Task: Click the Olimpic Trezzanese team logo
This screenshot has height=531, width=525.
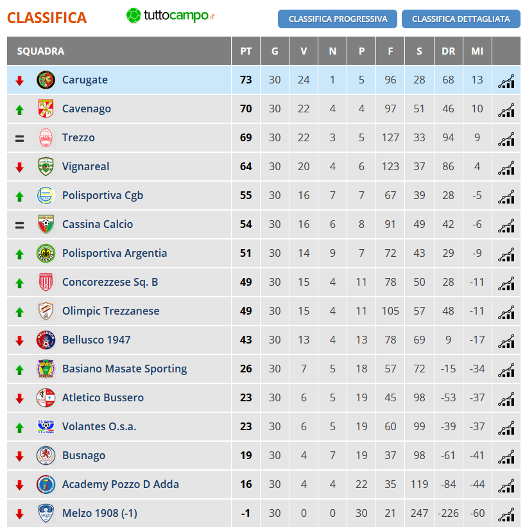Action: click(46, 311)
